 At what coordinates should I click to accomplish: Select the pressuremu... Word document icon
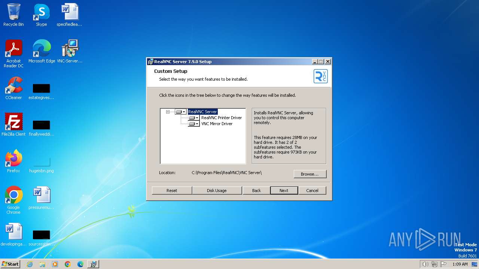pyautogui.click(x=42, y=198)
